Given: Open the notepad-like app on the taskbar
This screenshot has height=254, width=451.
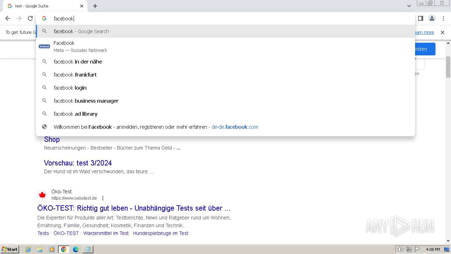Looking at the screenshot, I should click(87, 249).
